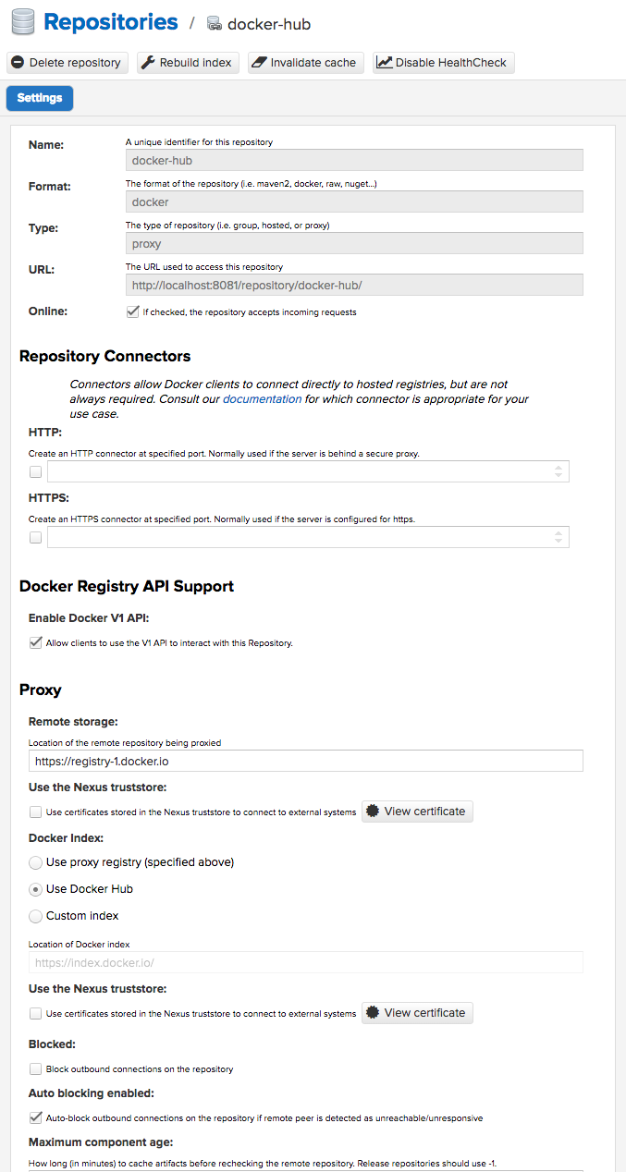Toggle Enable Docker V1 API checkbox

pos(36,642)
